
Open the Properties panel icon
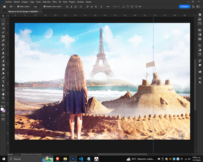click(x=200, y=45)
